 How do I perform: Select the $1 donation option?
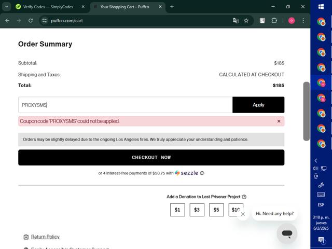point(177,210)
